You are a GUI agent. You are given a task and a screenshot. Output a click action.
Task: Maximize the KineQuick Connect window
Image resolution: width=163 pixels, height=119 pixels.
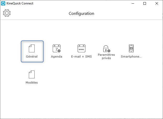145,3
